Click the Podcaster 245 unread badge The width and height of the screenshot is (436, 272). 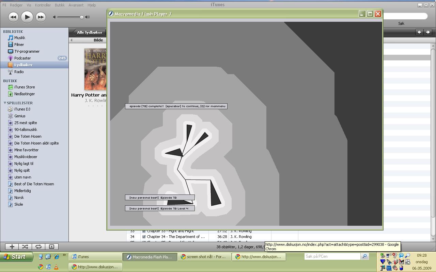tap(62, 58)
